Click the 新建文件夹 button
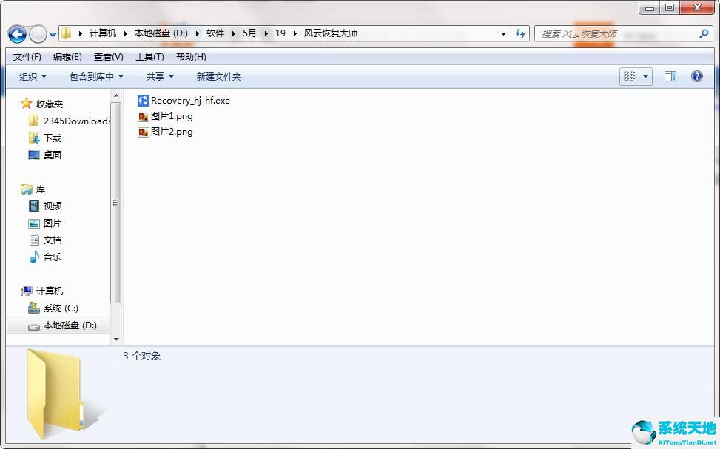This screenshot has width=720, height=449. point(218,77)
